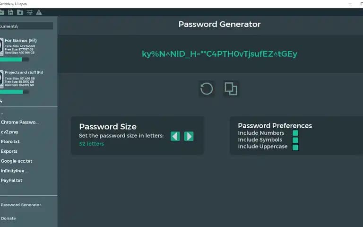Open the Donate item in sidebar
The width and height of the screenshot is (363, 227).
pyautogui.click(x=9, y=218)
